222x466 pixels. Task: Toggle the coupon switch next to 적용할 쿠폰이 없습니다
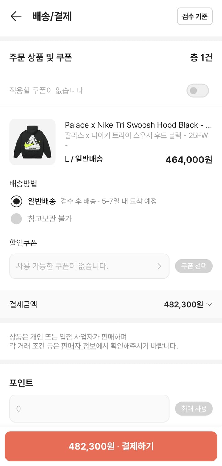click(x=197, y=90)
